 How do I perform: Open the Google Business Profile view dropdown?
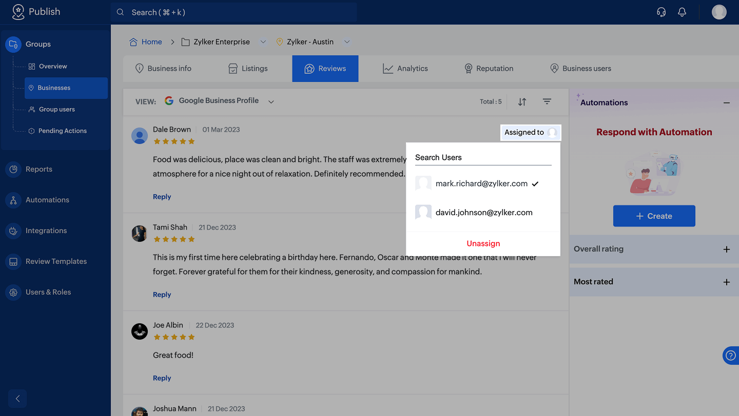[x=271, y=101]
